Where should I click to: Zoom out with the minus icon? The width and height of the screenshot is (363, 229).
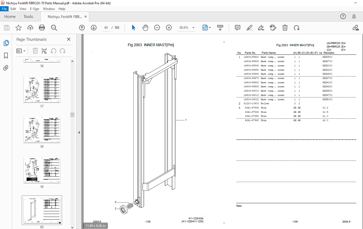(x=157, y=28)
